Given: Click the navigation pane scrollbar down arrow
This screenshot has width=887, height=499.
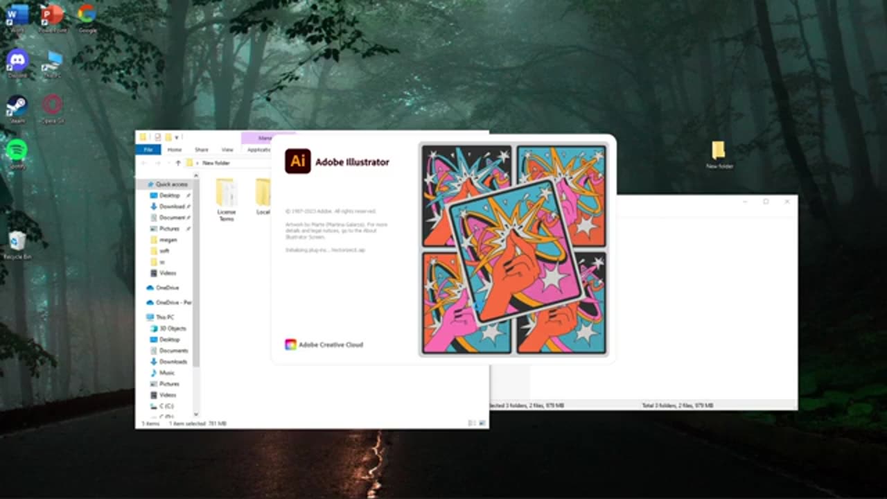Looking at the screenshot, I should (x=197, y=414).
